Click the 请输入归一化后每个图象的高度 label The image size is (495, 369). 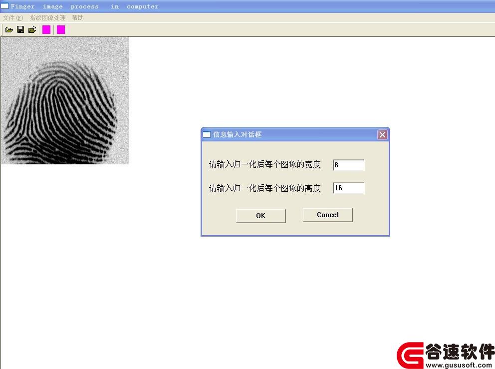pyautogui.click(x=265, y=188)
